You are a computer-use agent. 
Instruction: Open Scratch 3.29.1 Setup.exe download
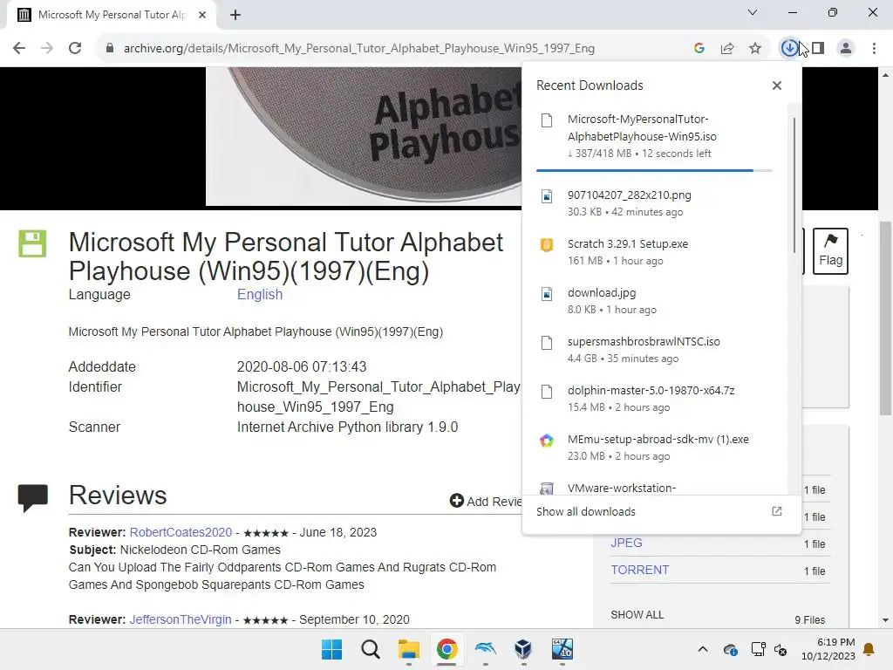point(654,252)
